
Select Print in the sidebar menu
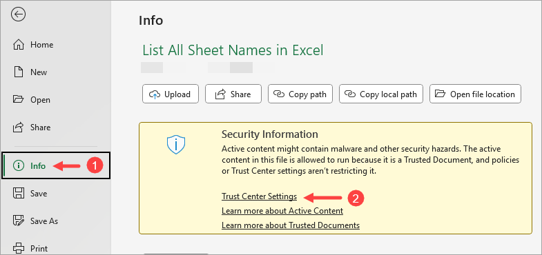click(x=39, y=248)
